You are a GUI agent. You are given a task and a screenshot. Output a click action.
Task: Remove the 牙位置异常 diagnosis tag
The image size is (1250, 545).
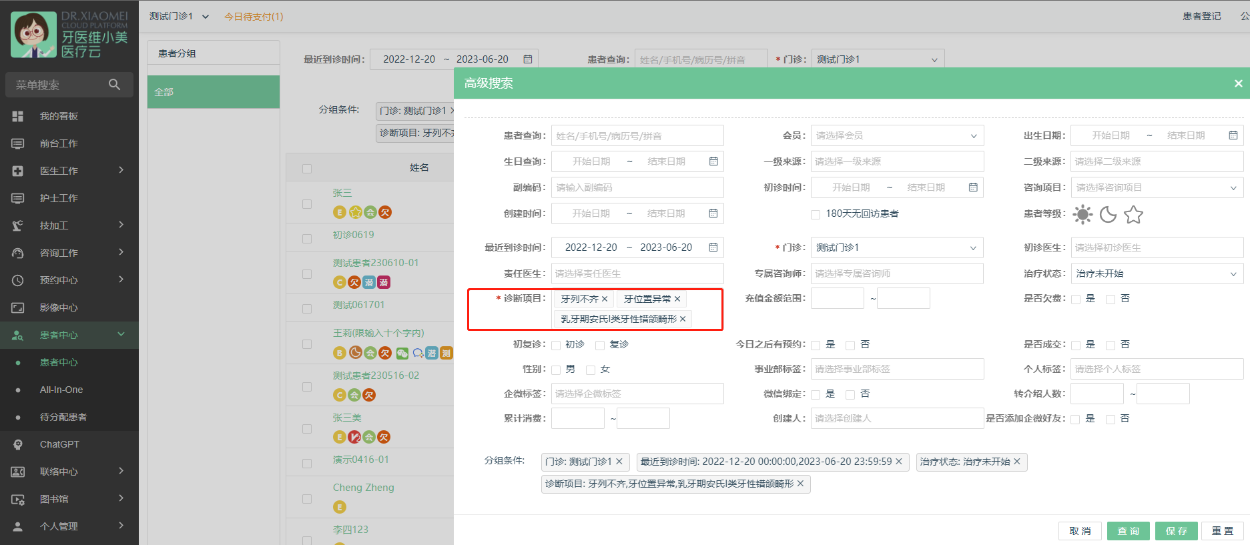point(677,299)
